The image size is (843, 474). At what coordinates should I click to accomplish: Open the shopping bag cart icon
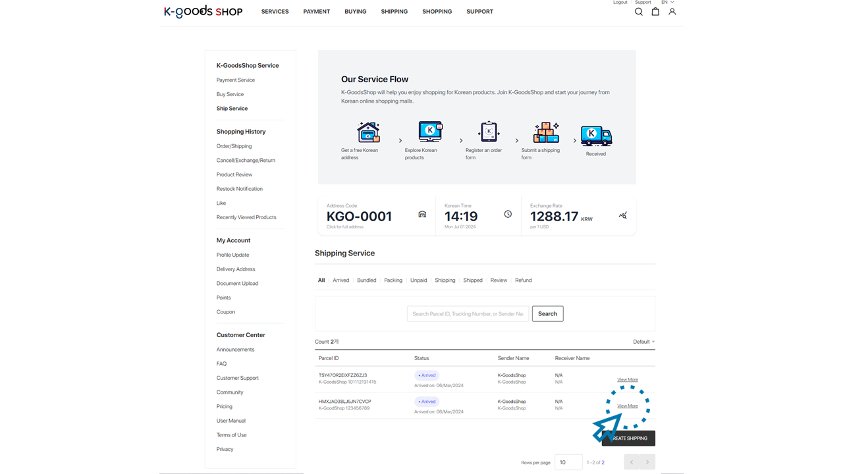(x=655, y=12)
